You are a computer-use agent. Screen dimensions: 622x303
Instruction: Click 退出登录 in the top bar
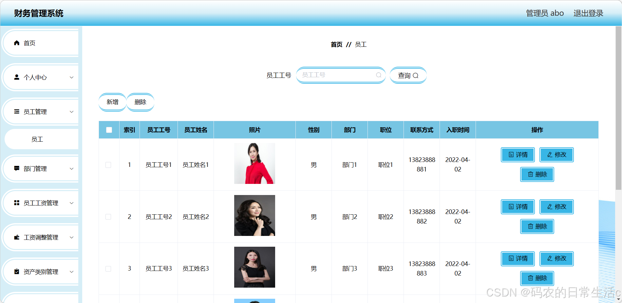[x=588, y=13]
